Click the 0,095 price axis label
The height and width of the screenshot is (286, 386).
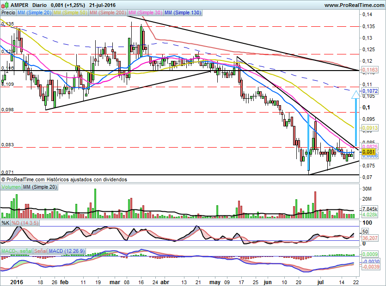pyautogui.click(x=369, y=119)
